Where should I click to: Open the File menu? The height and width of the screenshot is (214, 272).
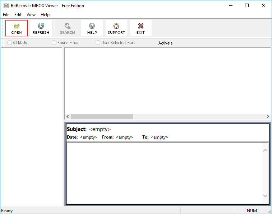tap(6, 15)
